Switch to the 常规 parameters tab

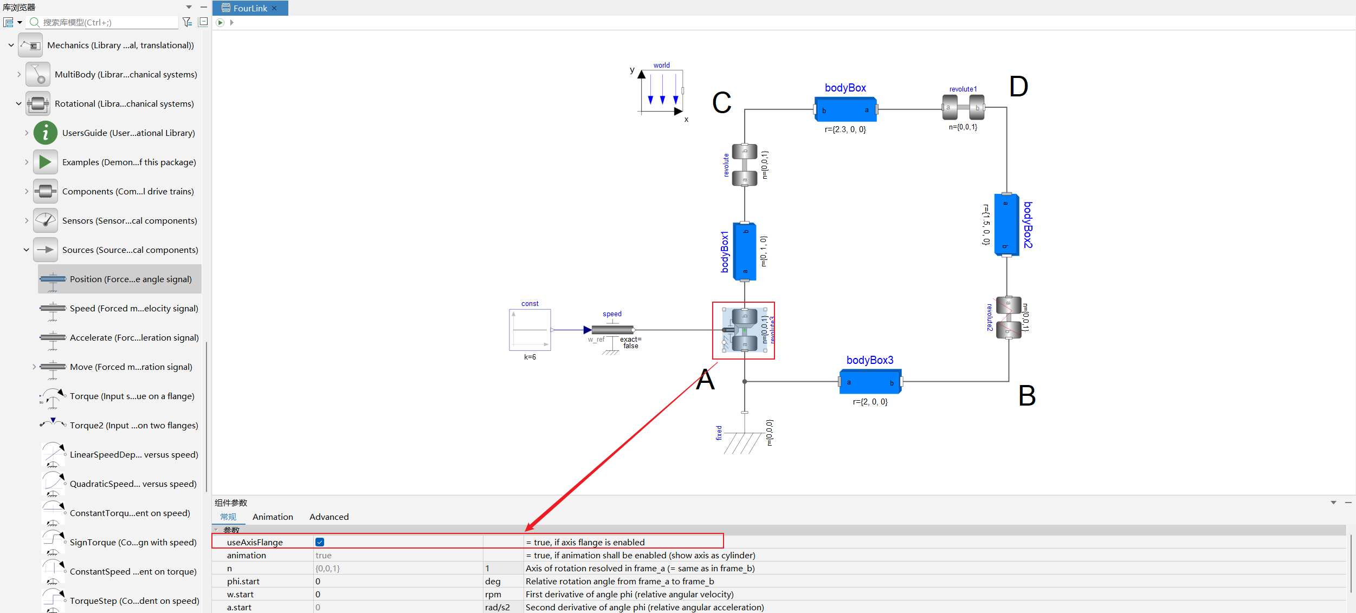(x=229, y=517)
